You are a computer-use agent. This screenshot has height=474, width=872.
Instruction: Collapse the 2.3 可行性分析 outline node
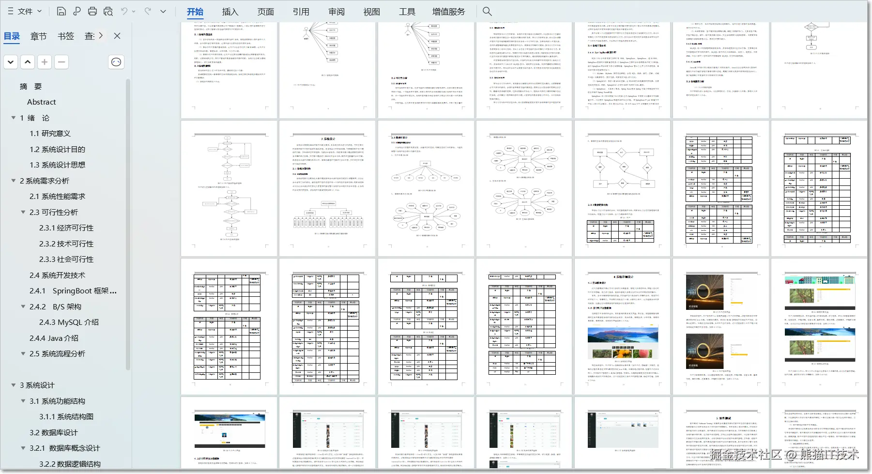click(x=23, y=212)
